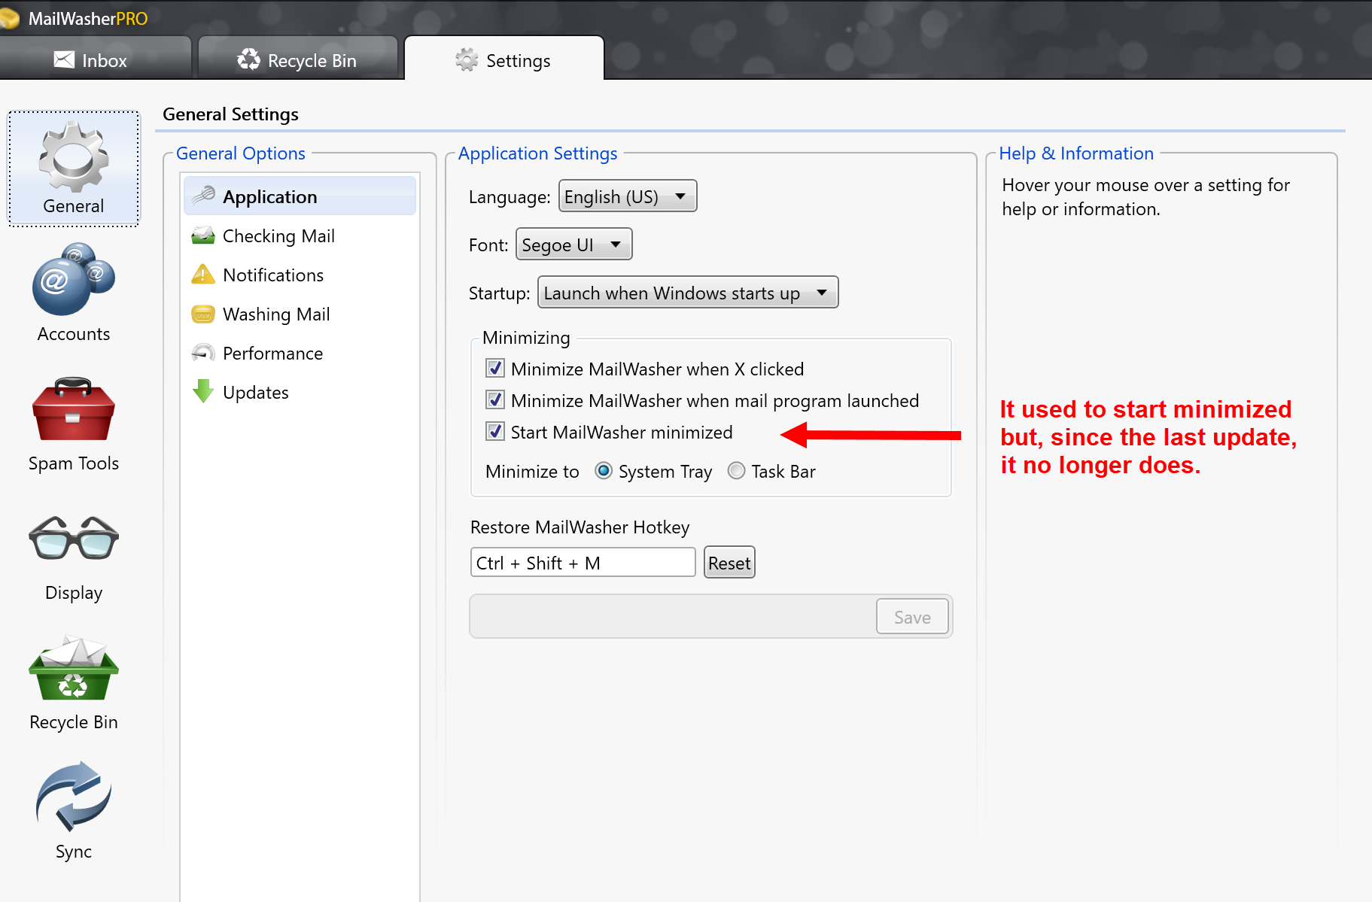Select Task Bar radio button
The image size is (1372, 902).
(737, 471)
